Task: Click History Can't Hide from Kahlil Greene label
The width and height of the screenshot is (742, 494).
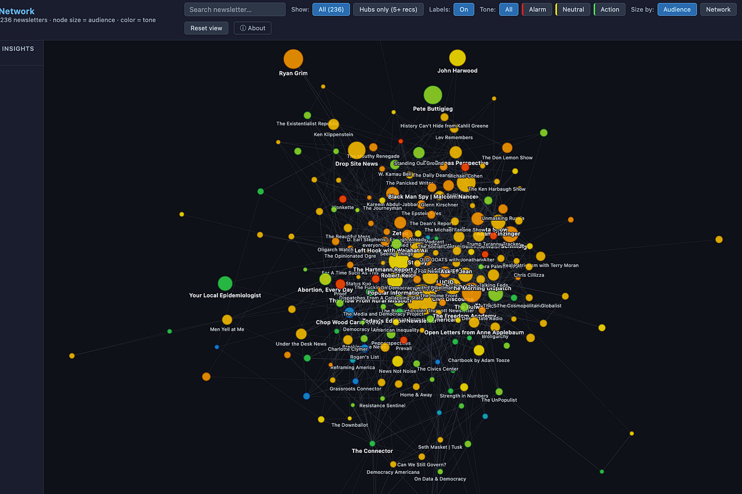Action: point(444,126)
